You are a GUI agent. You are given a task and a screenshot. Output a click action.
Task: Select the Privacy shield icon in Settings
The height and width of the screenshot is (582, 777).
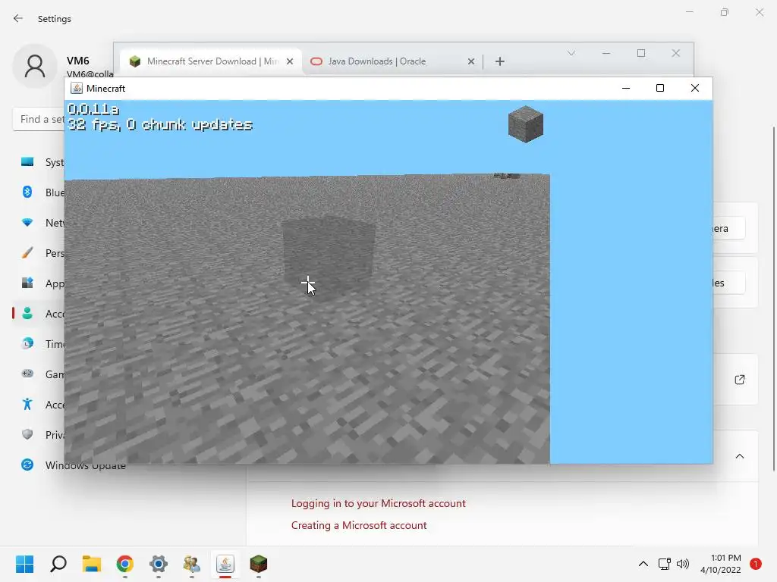[x=27, y=434]
